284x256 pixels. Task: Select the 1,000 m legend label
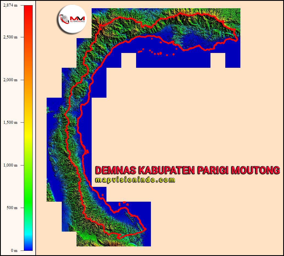click(10, 165)
